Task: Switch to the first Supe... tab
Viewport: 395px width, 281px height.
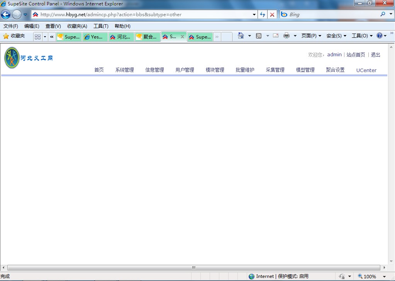Action: pos(69,37)
